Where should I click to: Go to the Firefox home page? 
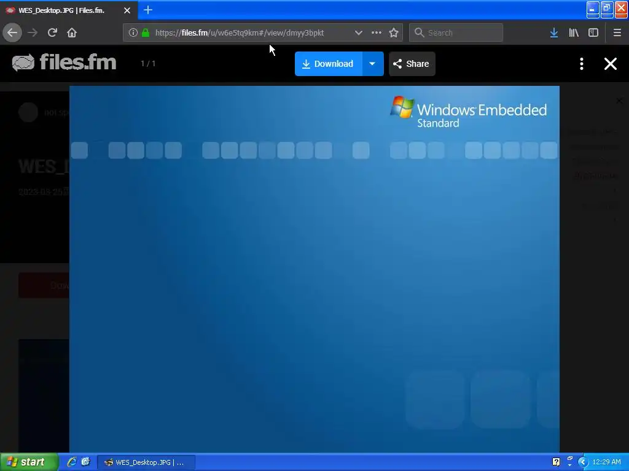point(72,33)
